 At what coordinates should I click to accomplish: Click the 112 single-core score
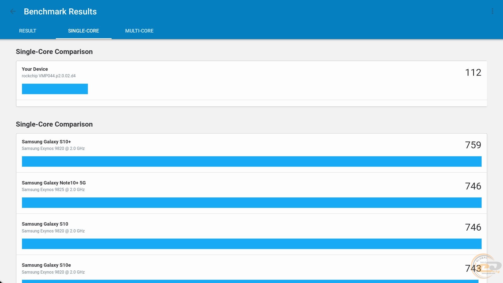point(473,73)
